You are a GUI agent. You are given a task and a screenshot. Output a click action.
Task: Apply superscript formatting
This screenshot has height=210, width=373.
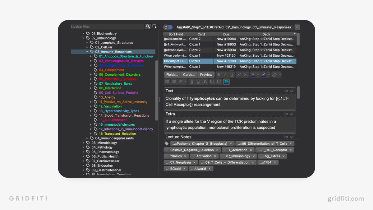tap(239, 75)
